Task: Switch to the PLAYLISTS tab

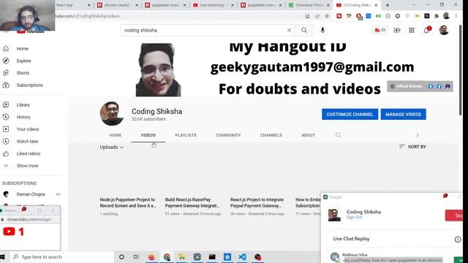Action: click(x=186, y=135)
